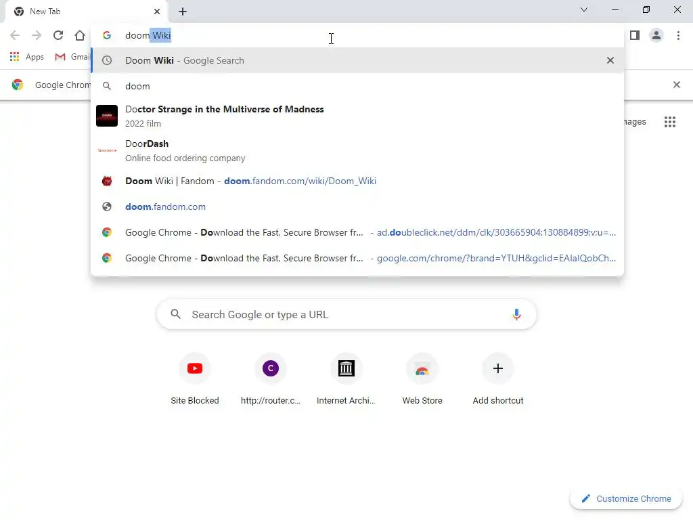This screenshot has height=520, width=693.
Task: Choose the plain doom search suggestion
Action: pyautogui.click(x=357, y=86)
